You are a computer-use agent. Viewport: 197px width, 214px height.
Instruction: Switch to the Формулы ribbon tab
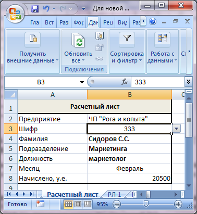pyautogui.click(x=78, y=22)
